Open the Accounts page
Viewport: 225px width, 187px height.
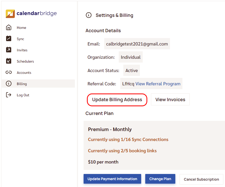[24, 73]
